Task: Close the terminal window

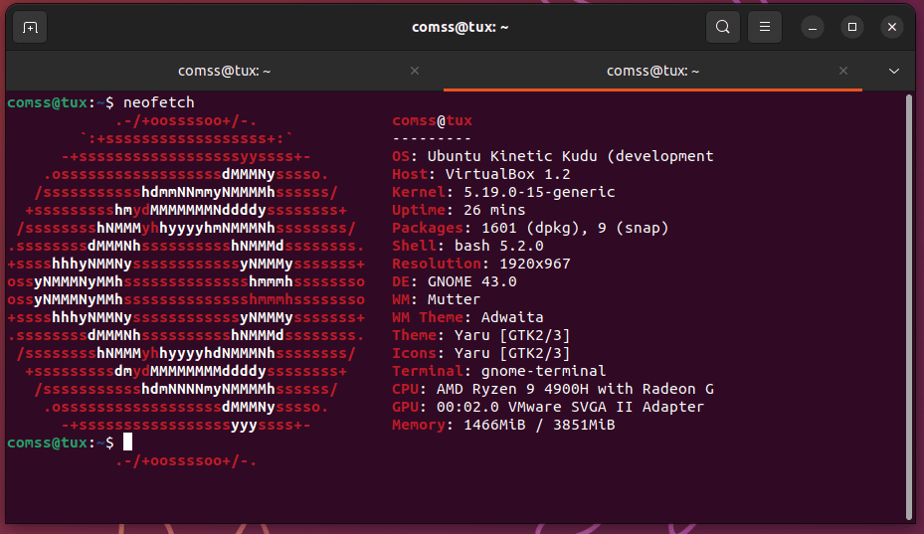Action: click(891, 27)
